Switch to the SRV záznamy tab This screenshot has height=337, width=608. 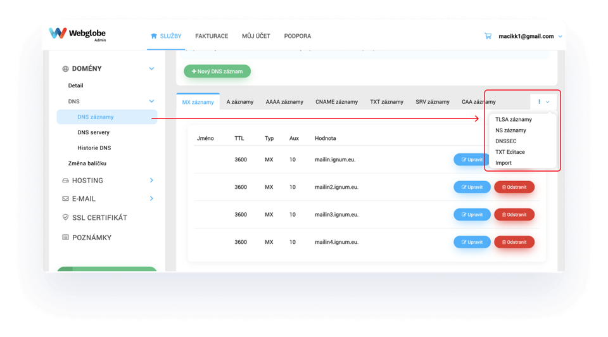(433, 102)
